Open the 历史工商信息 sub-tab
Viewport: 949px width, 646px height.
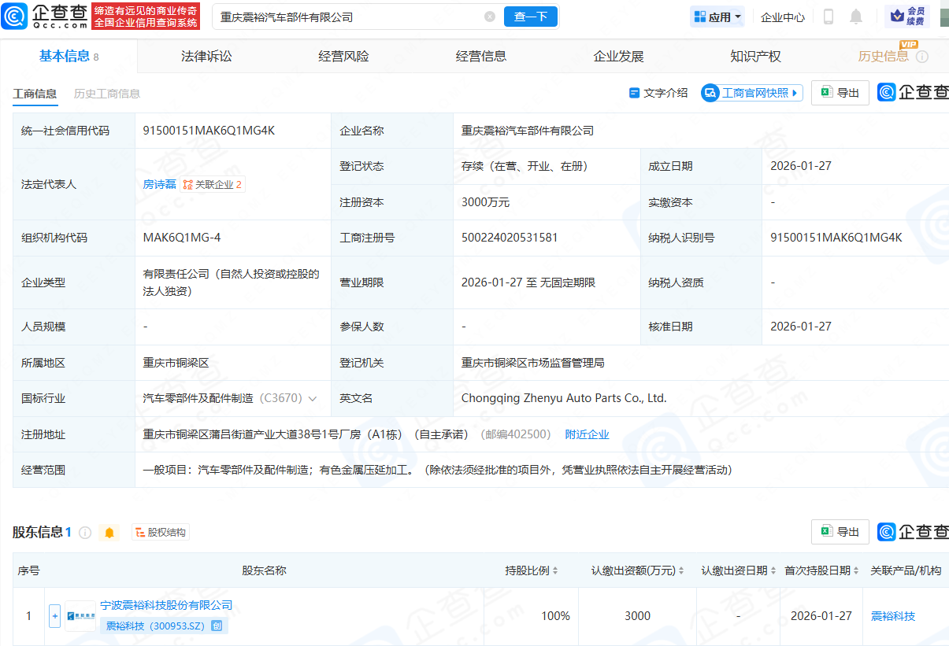pos(106,92)
